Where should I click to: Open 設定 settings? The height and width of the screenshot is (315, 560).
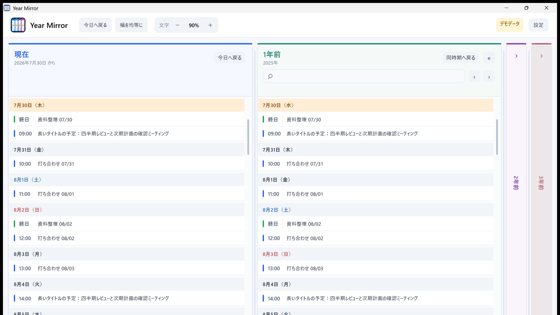click(x=538, y=25)
